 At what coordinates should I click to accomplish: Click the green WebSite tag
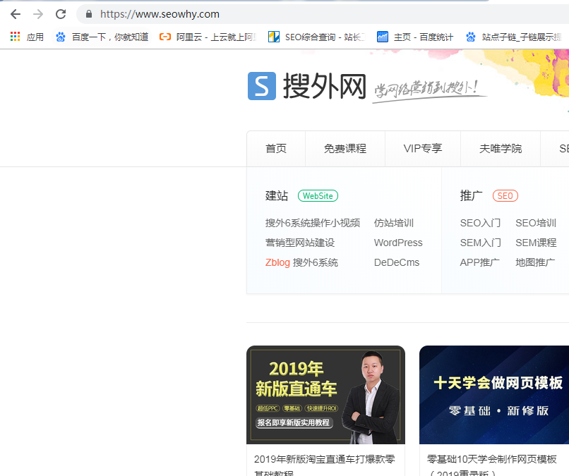pos(318,196)
